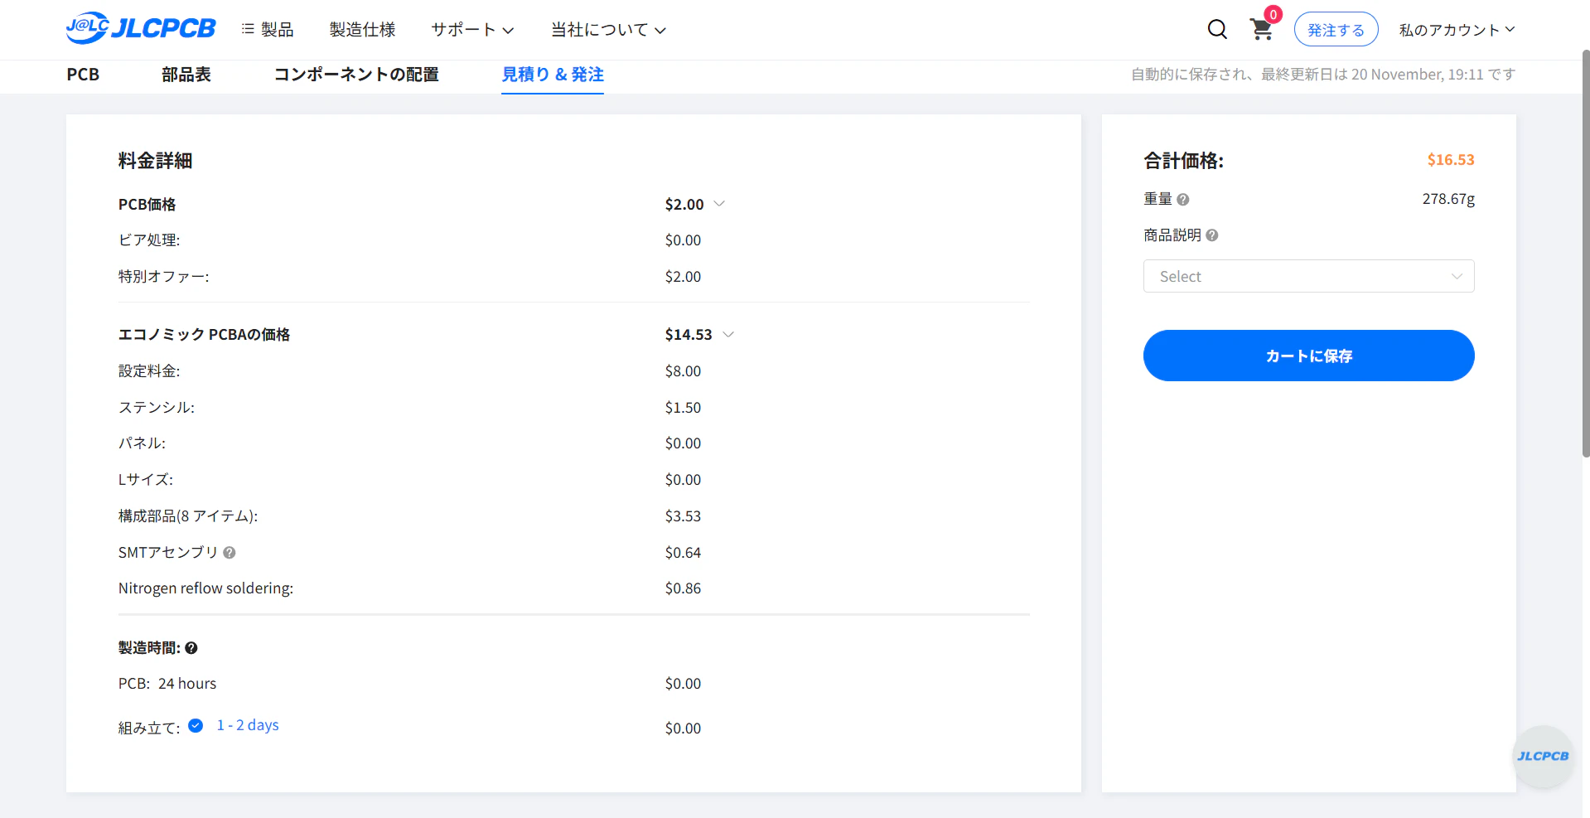Click the 料金詳細 heading
This screenshot has width=1590, height=818.
pos(155,161)
